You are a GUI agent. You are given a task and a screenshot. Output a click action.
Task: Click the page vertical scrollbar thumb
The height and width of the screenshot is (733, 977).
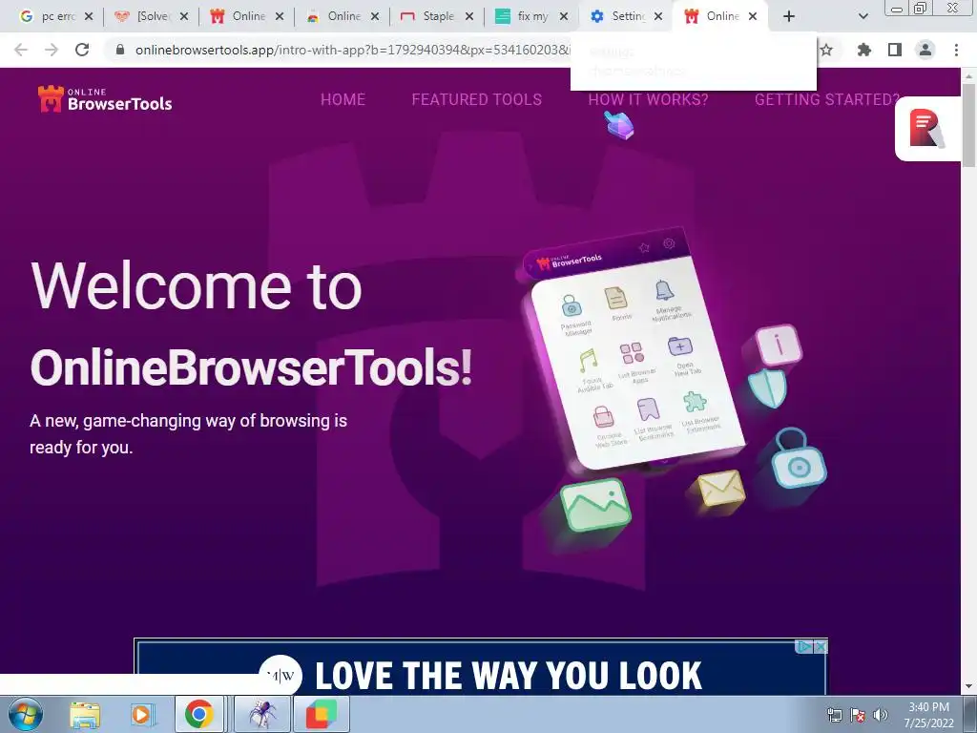969,125
